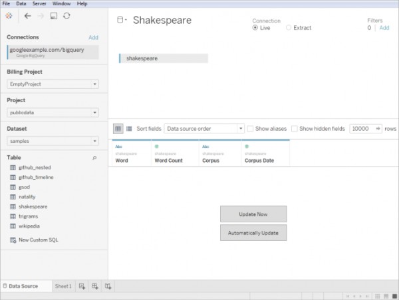
Task: Save with the floppy disk icon
Action: (x=54, y=16)
